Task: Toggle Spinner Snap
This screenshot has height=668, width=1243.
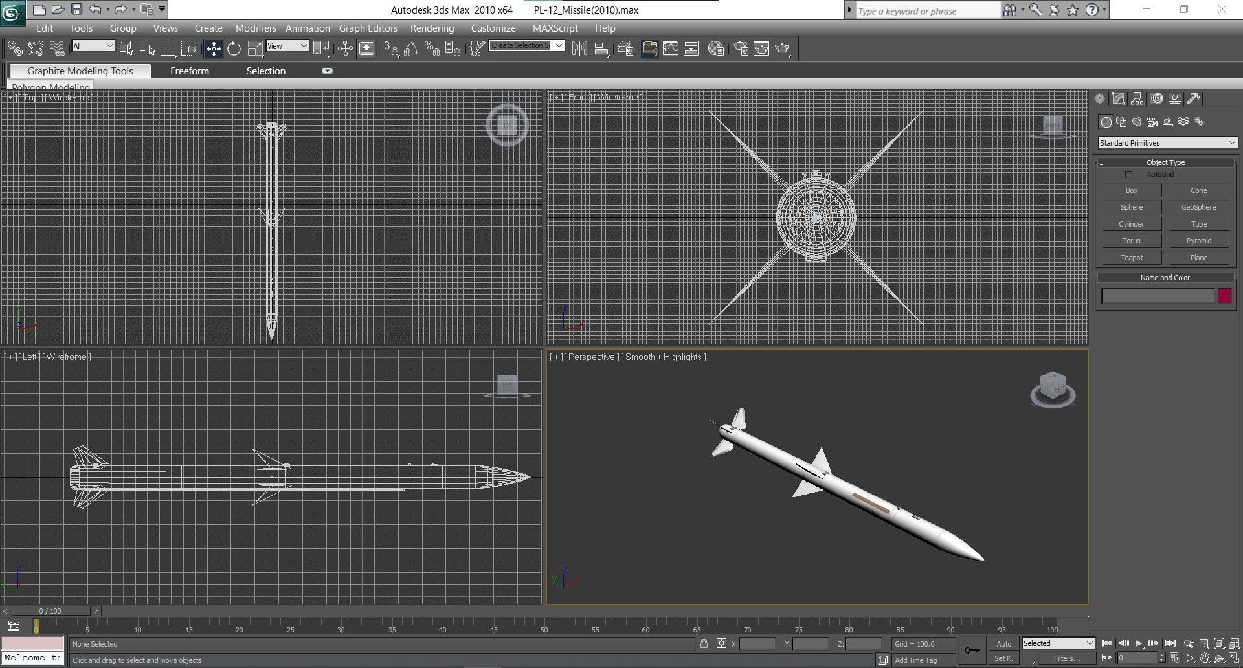Action: (453, 49)
